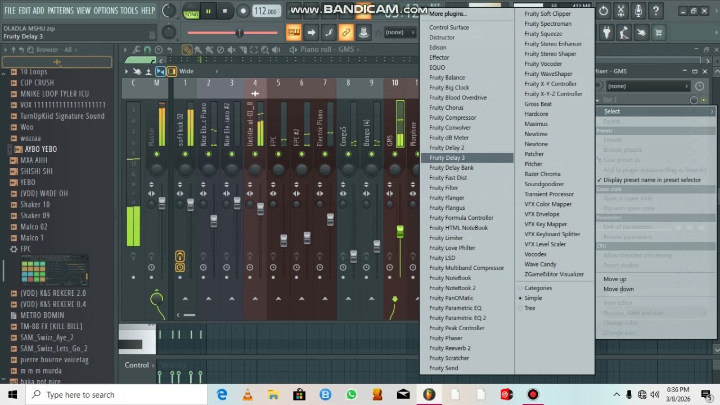This screenshot has height=405, width=720.
Task: Toggle the Master track mute LED
Action: (x=156, y=154)
